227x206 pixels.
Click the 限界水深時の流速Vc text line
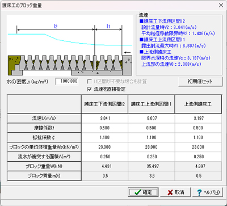click(x=176, y=58)
